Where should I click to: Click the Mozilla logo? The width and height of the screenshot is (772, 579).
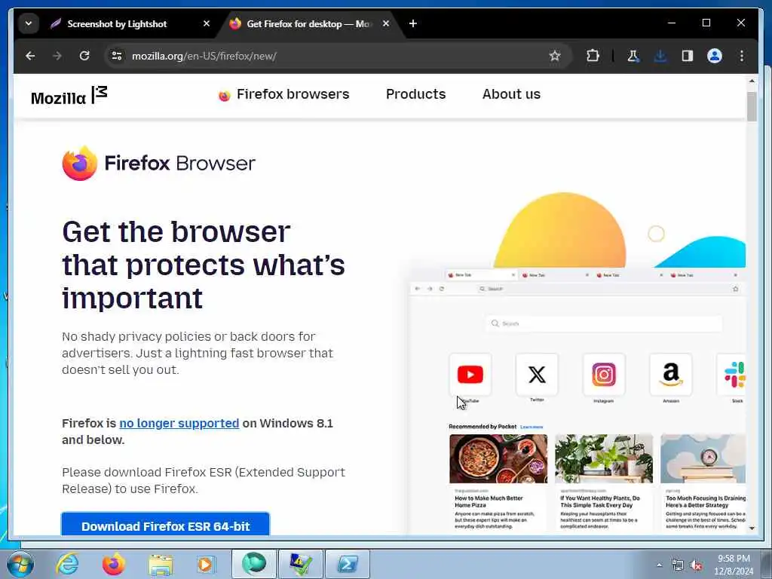pos(69,96)
